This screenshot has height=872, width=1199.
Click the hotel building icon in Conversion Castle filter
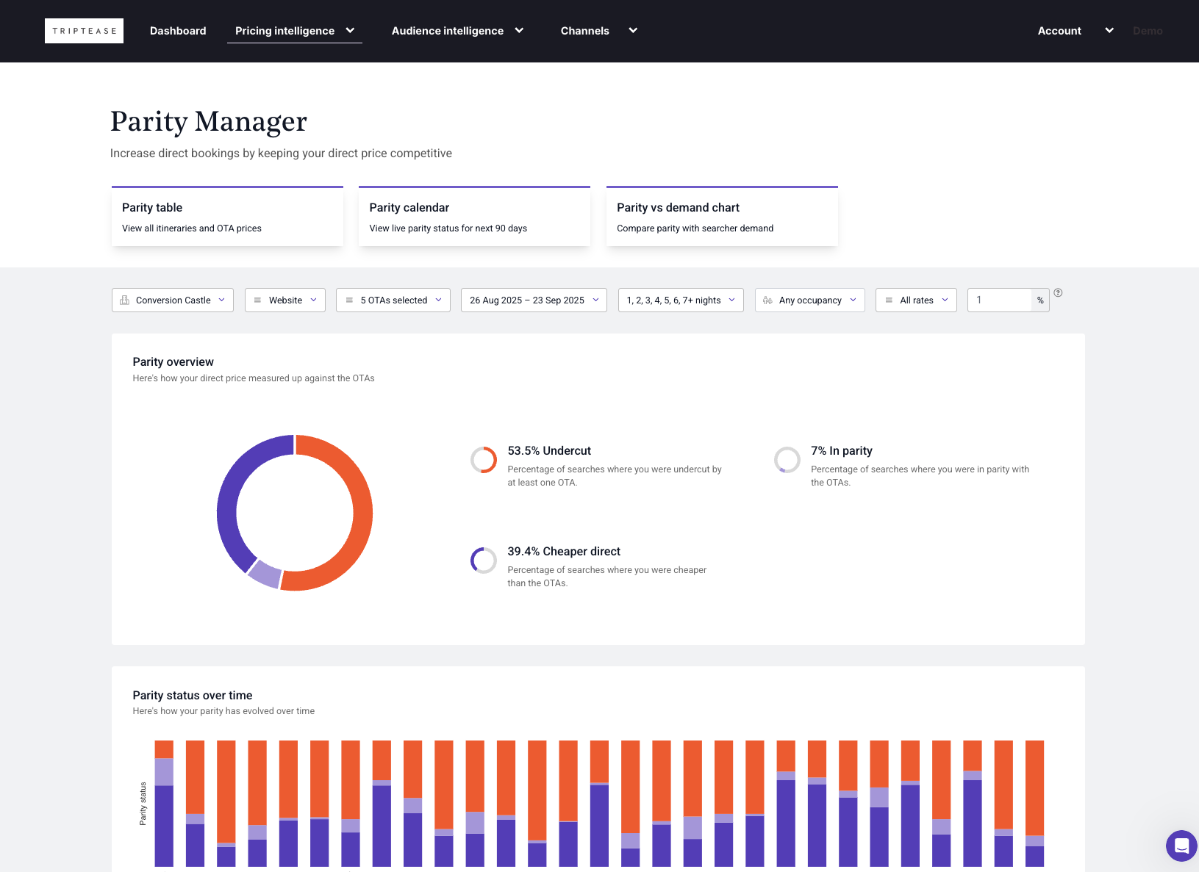125,300
